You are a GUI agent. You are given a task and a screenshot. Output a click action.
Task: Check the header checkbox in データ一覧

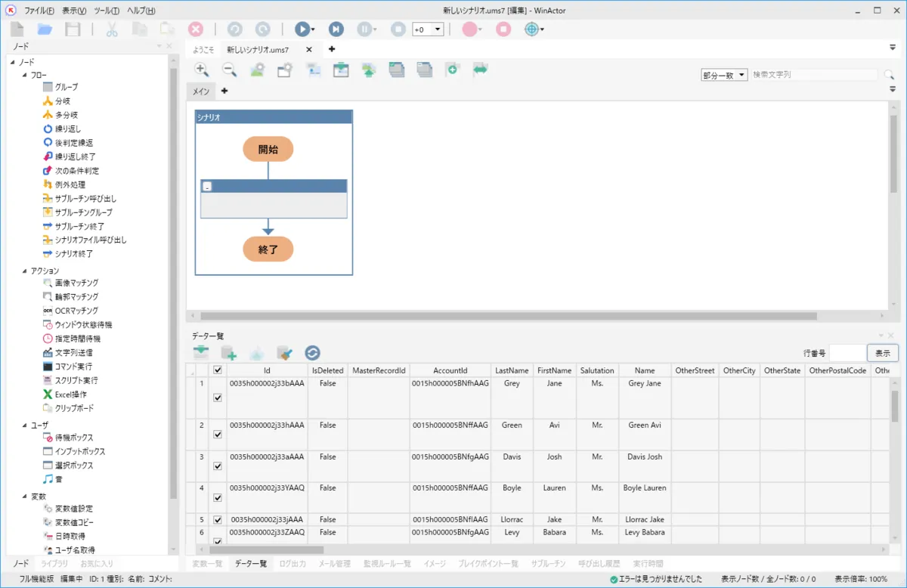pos(217,370)
